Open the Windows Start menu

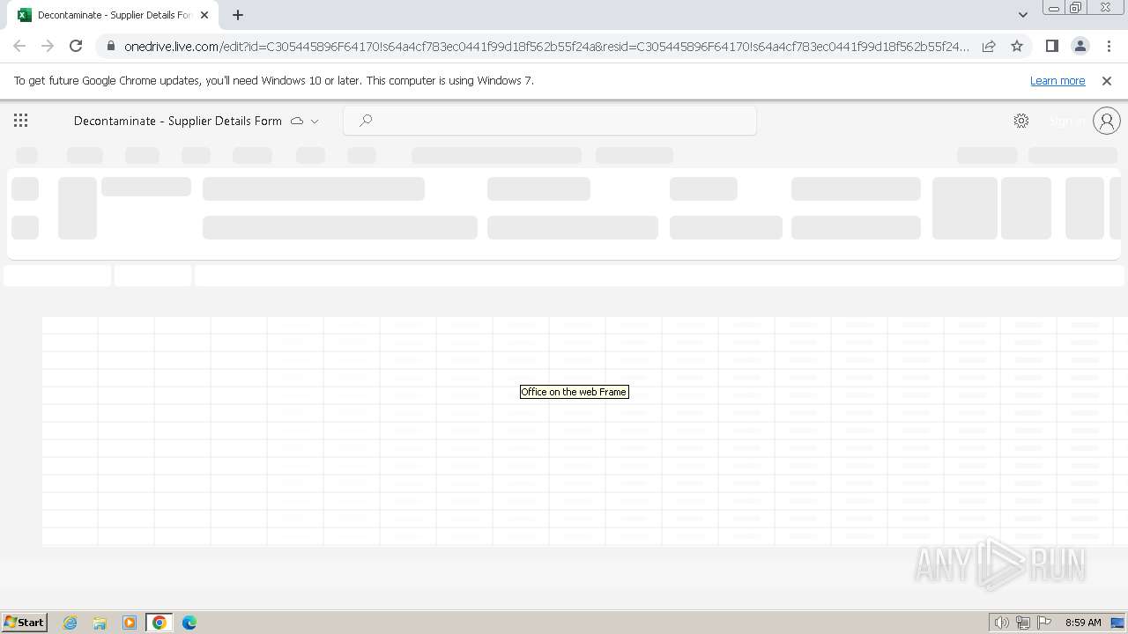[x=24, y=622]
